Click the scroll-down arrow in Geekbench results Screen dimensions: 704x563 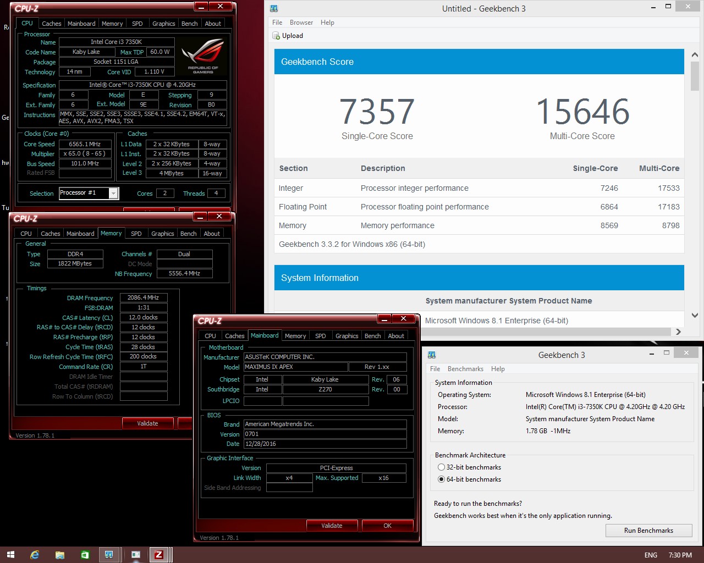point(695,316)
